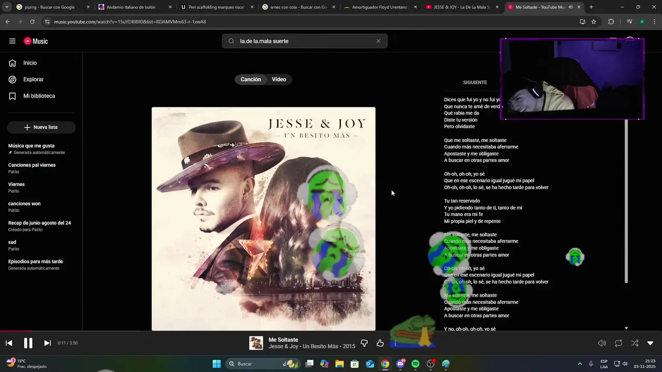The height and width of the screenshot is (372, 662).
Task: Click the Windows taskbar Buscar box
Action: (x=264, y=364)
